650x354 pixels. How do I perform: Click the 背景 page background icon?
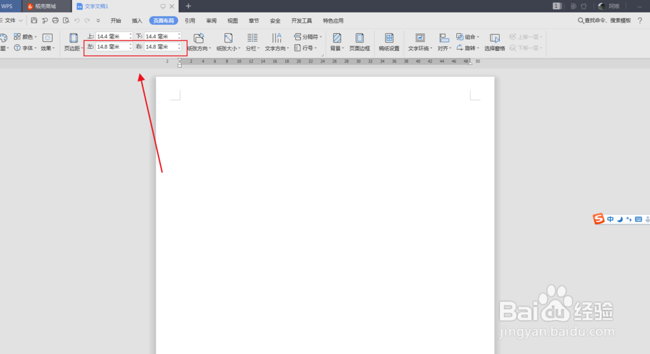337,38
